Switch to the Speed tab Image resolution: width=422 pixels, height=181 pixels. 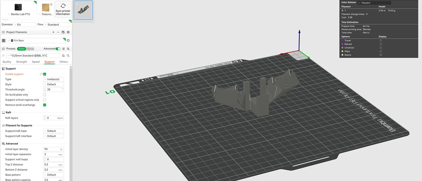click(36, 62)
